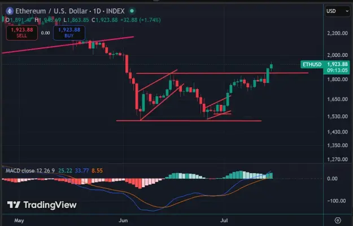Click the red SELL 1,923.88 button
Screen dimensions: 353x226
22,33
